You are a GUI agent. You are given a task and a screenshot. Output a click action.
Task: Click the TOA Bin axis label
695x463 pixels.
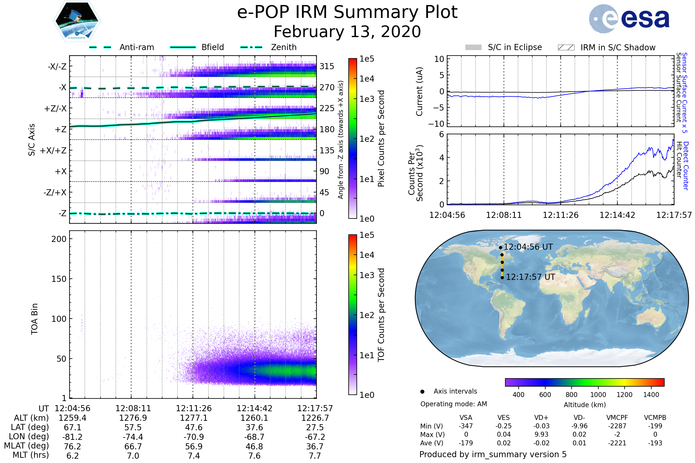pyautogui.click(x=34, y=319)
